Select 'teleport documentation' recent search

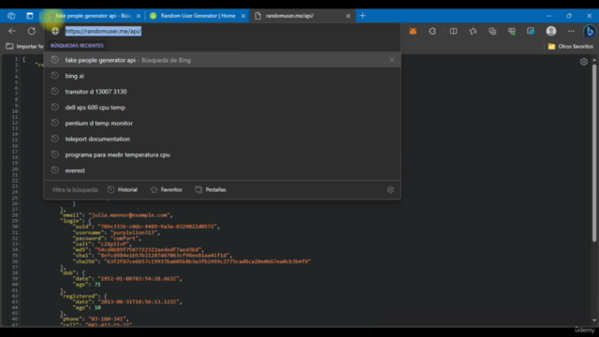click(x=223, y=139)
